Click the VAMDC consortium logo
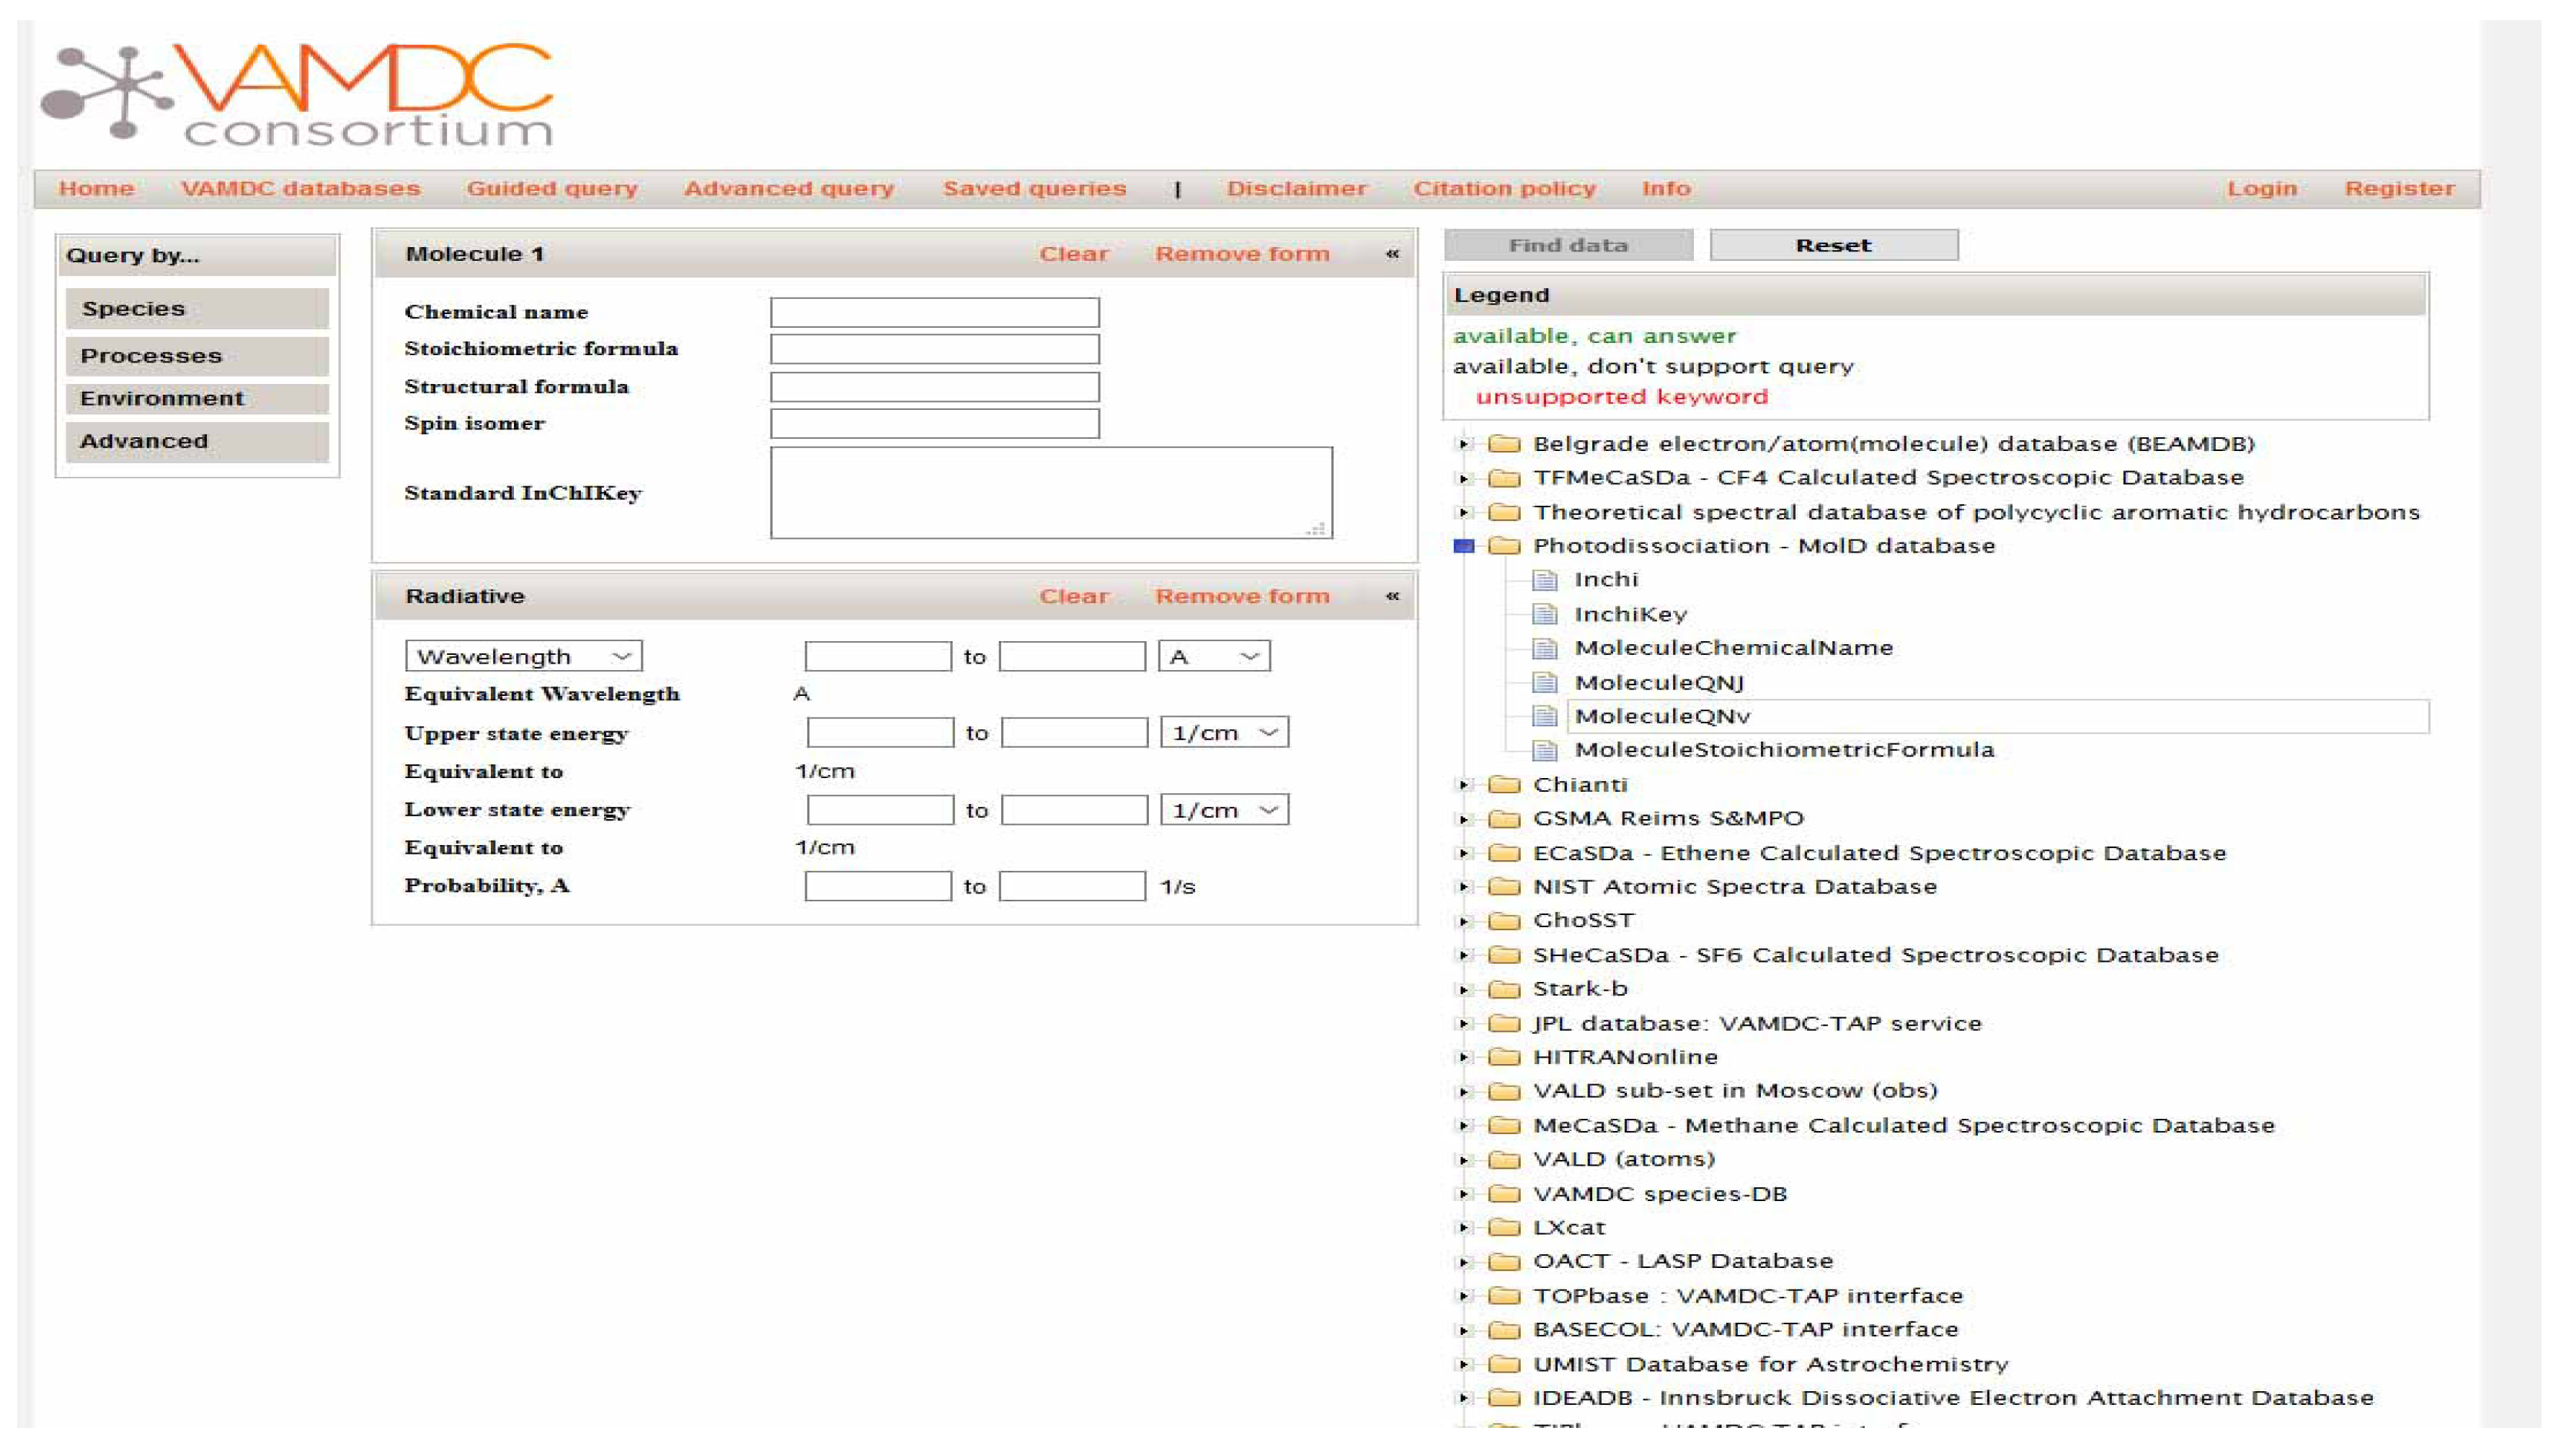2561x1456 pixels. point(297,95)
